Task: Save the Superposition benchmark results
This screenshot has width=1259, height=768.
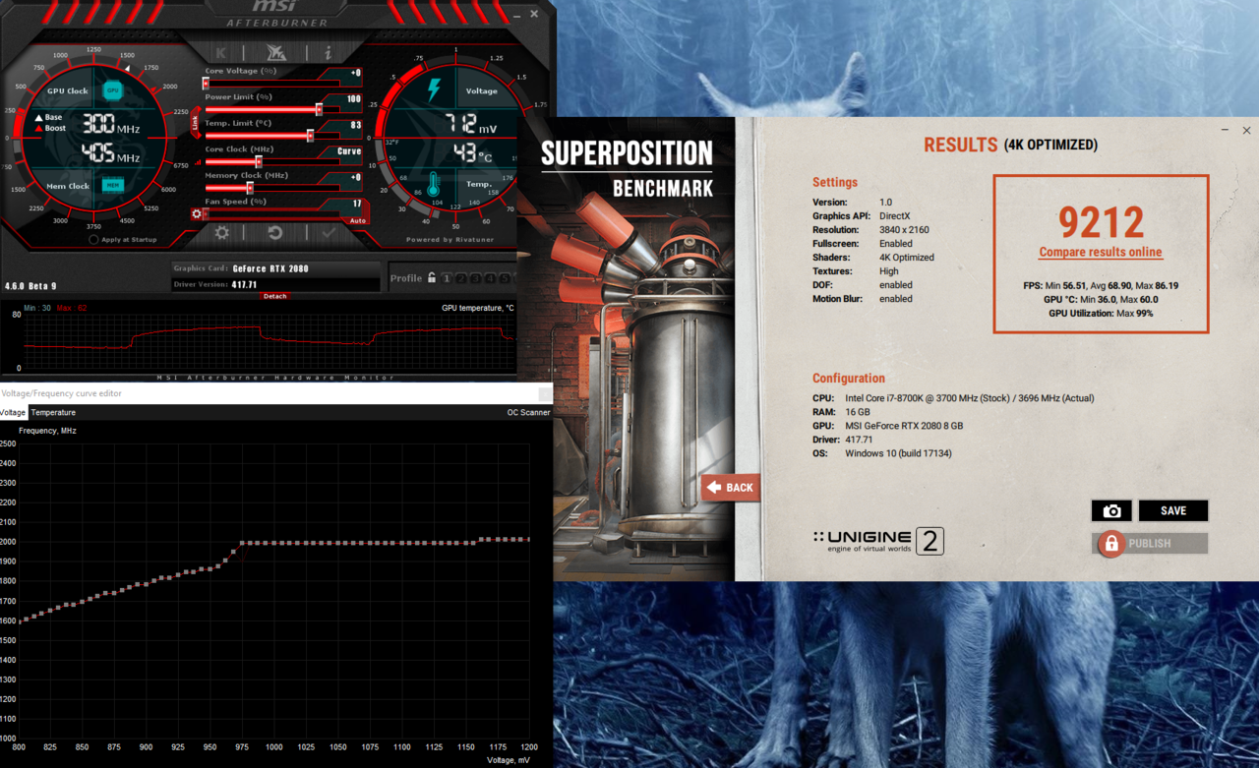Action: click(1173, 511)
